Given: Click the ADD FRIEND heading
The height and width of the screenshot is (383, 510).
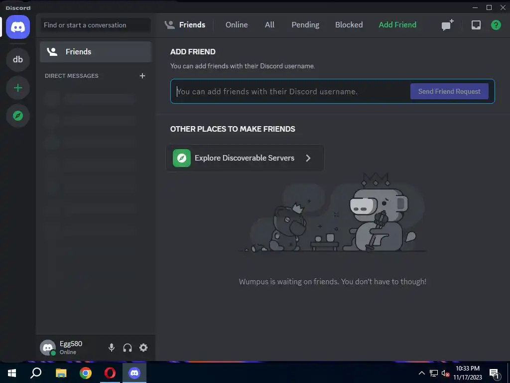Looking at the screenshot, I should 193,52.
